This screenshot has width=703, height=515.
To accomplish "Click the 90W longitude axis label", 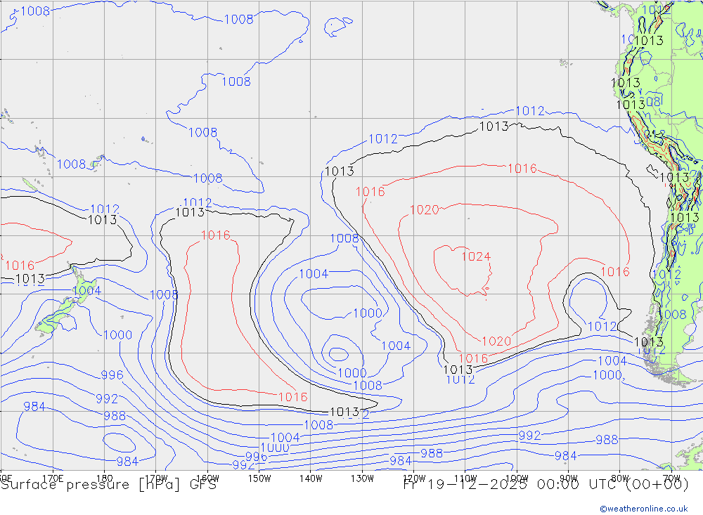I will (x=569, y=478).
